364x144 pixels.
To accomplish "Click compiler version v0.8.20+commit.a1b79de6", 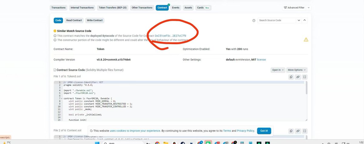I will coord(113,60).
